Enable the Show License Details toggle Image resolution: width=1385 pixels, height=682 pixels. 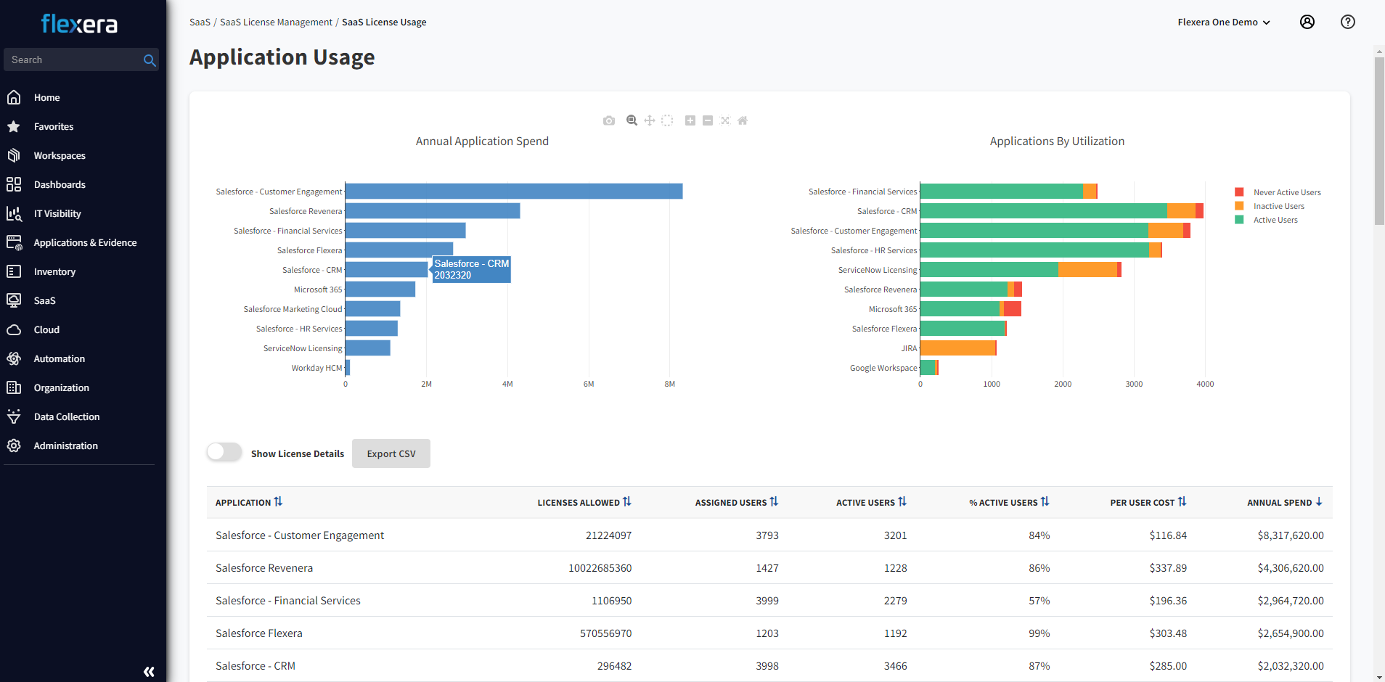pos(224,453)
